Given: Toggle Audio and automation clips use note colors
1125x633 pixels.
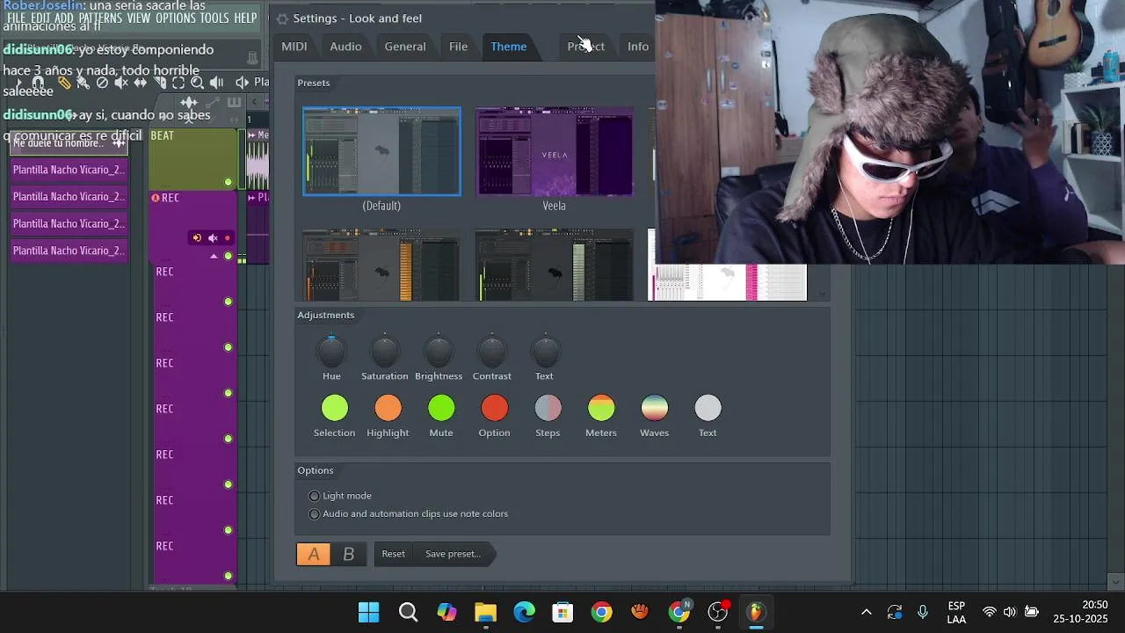Looking at the screenshot, I should pos(409,513).
